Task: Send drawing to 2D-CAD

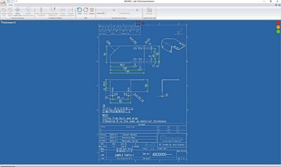Action: click(149, 11)
